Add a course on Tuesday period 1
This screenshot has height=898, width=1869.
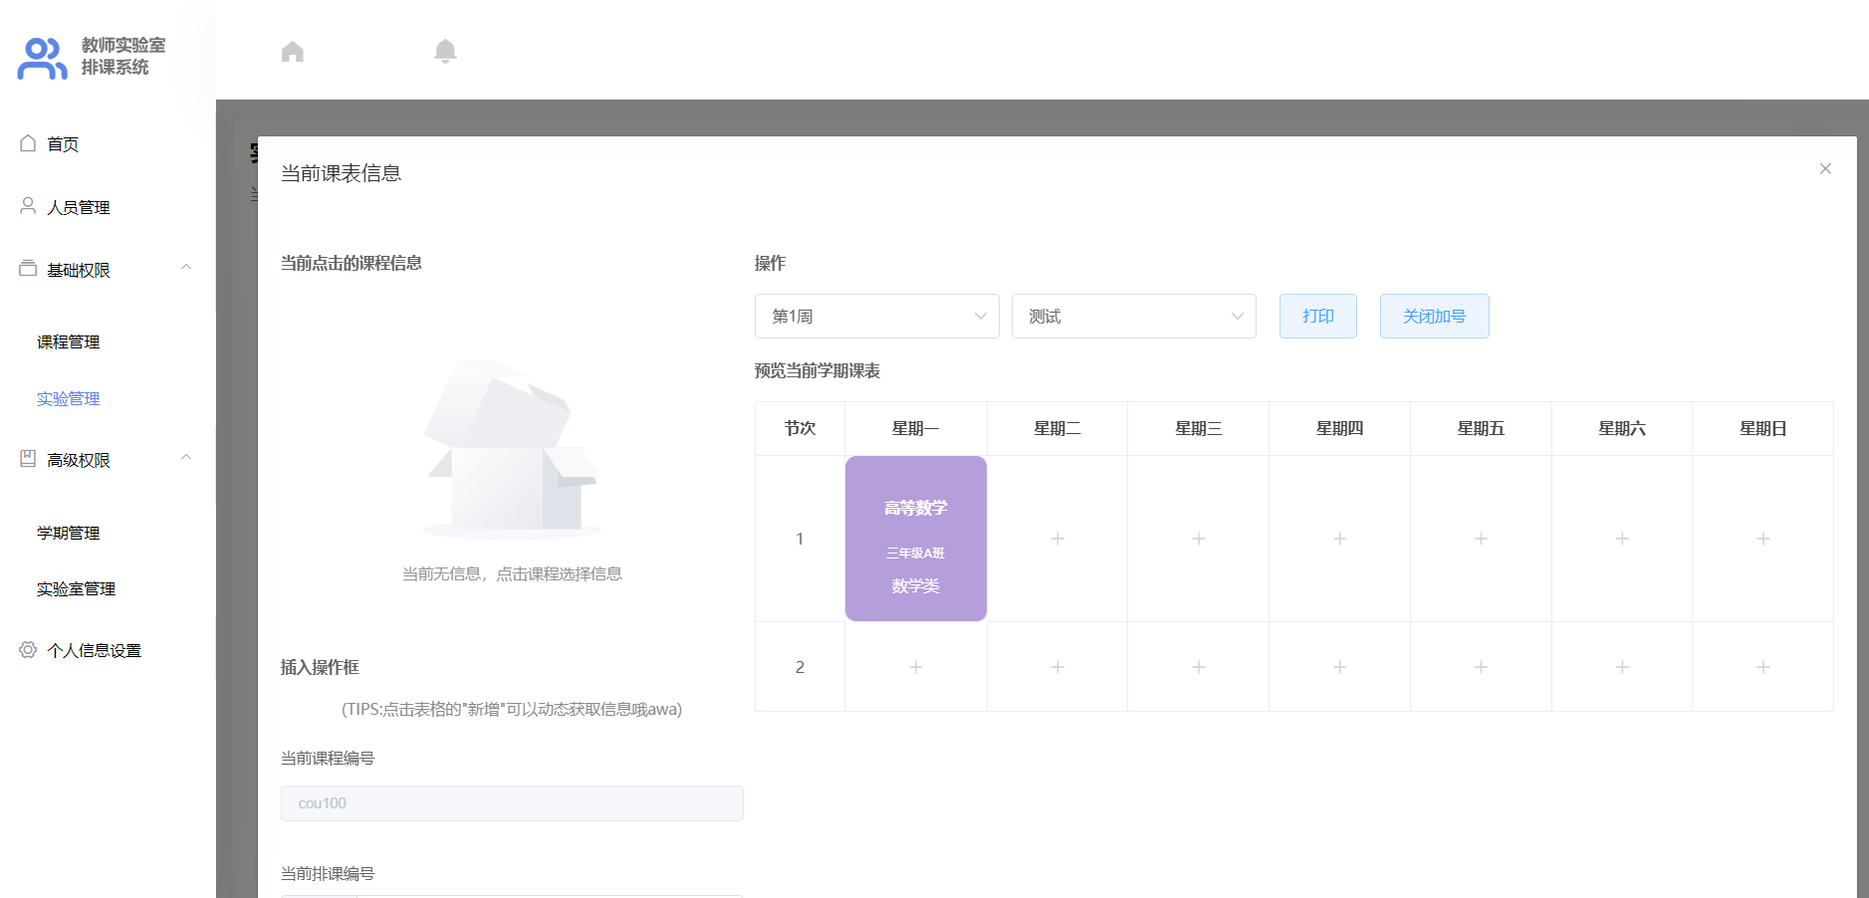pos(1057,539)
